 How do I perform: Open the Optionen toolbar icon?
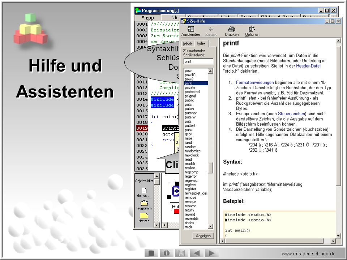[252, 29]
